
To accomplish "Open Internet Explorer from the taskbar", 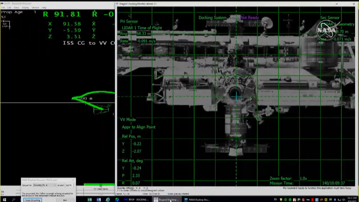I will pyautogui.click(x=108, y=200).
